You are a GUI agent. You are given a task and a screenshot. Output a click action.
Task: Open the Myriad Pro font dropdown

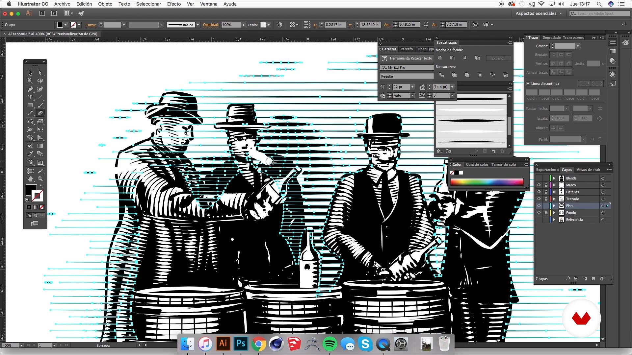coord(407,67)
